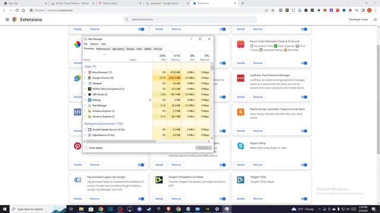The width and height of the screenshot is (380, 213).
Task: Reload the Chrome page
Action: pos(17,11)
